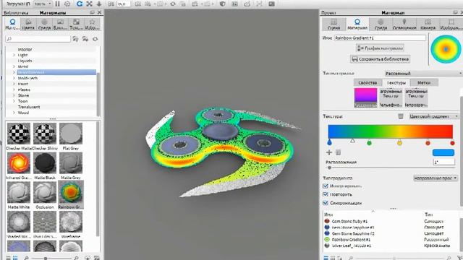463x260 pixels.
Task: Delete gradient stop with trash icon
Action: (338, 152)
